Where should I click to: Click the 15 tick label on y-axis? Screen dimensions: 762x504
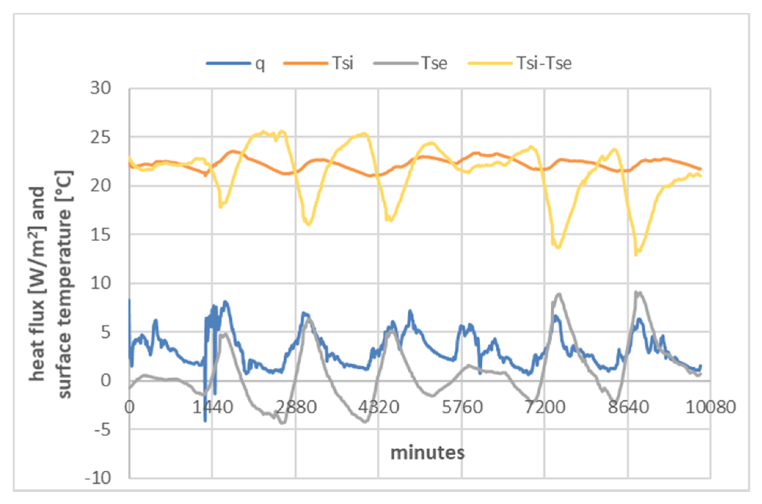click(x=101, y=235)
